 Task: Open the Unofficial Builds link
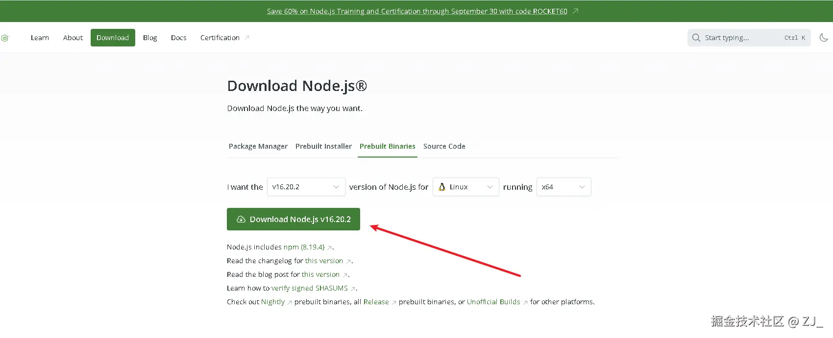[x=493, y=302]
